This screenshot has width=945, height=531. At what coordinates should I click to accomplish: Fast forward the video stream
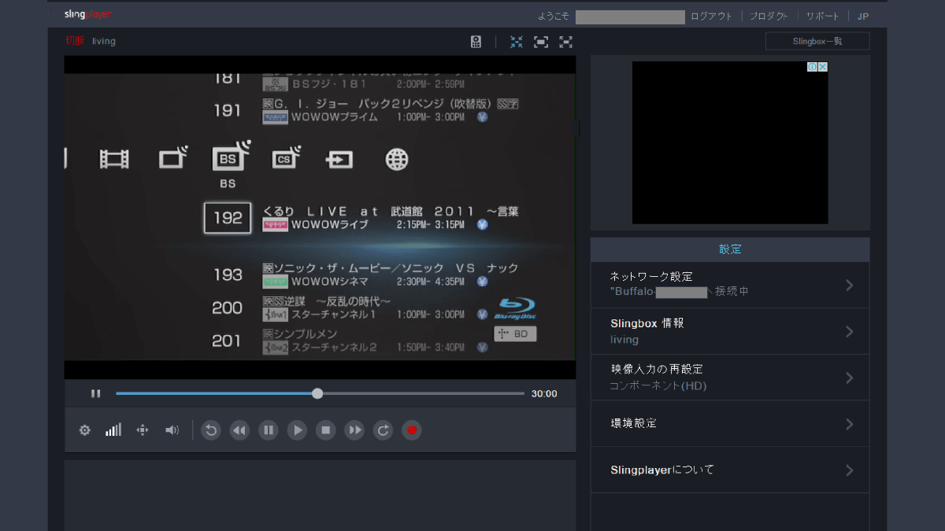[x=354, y=430]
